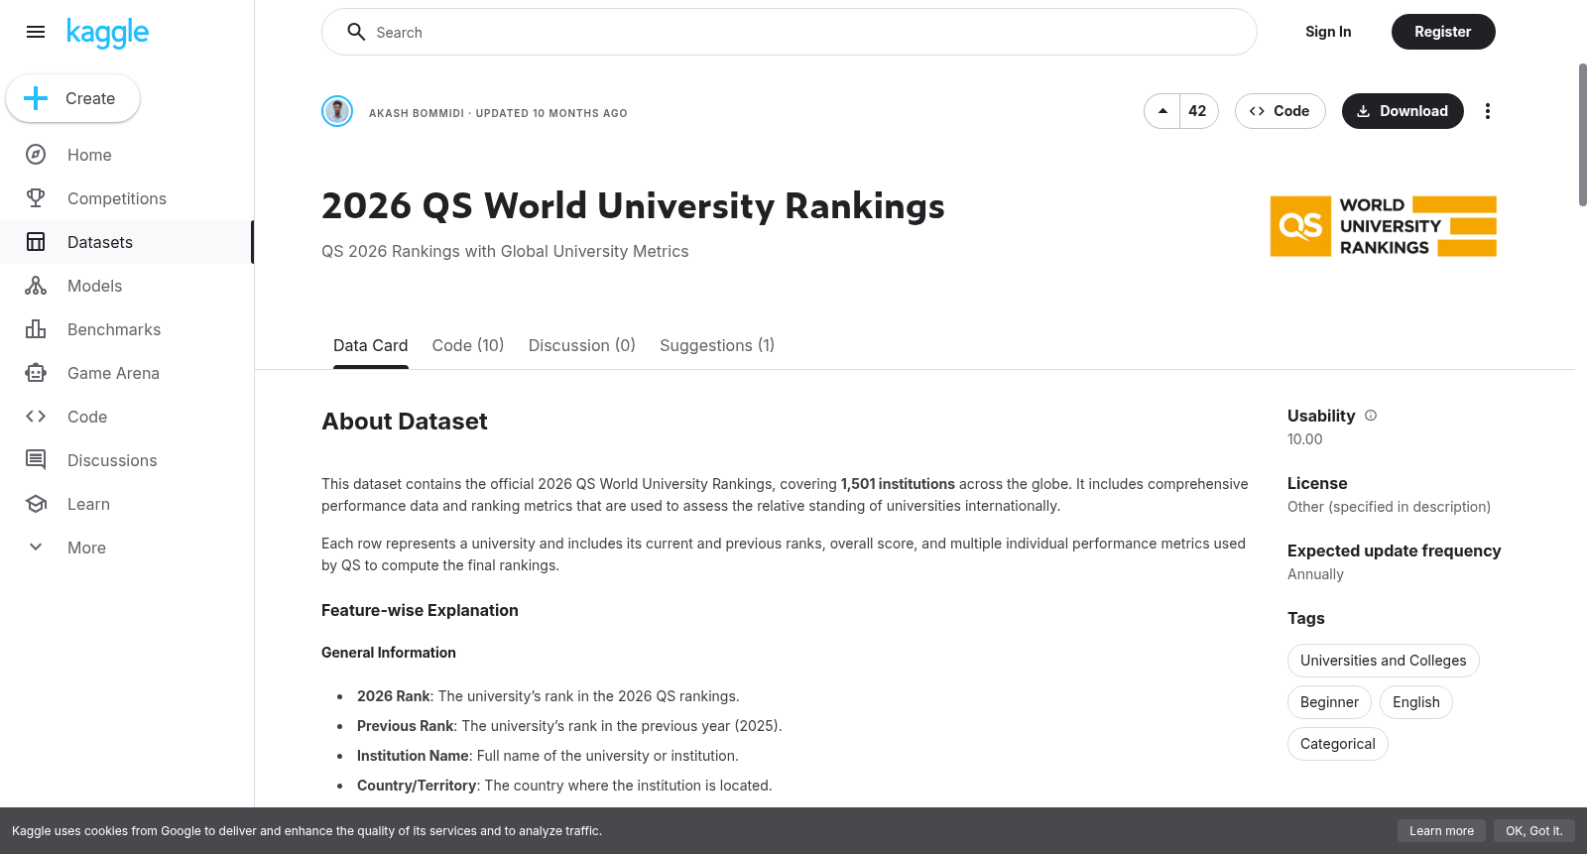This screenshot has height=854, width=1587.
Task: Open Akash Bommidi's profile avatar
Action: tap(337, 111)
